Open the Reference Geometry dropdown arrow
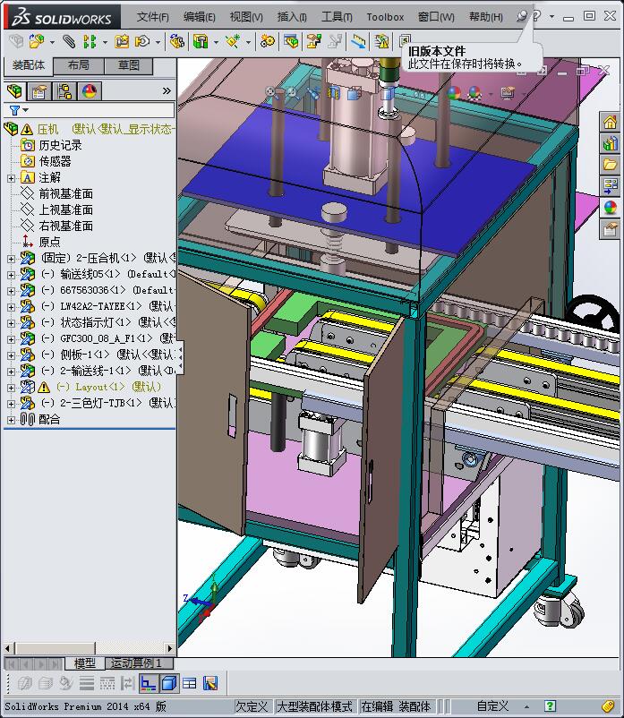Image resolution: width=624 pixels, height=718 pixels. tap(248, 42)
